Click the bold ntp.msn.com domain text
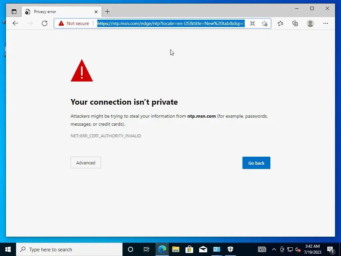The height and width of the screenshot is (256, 341). click(201, 116)
